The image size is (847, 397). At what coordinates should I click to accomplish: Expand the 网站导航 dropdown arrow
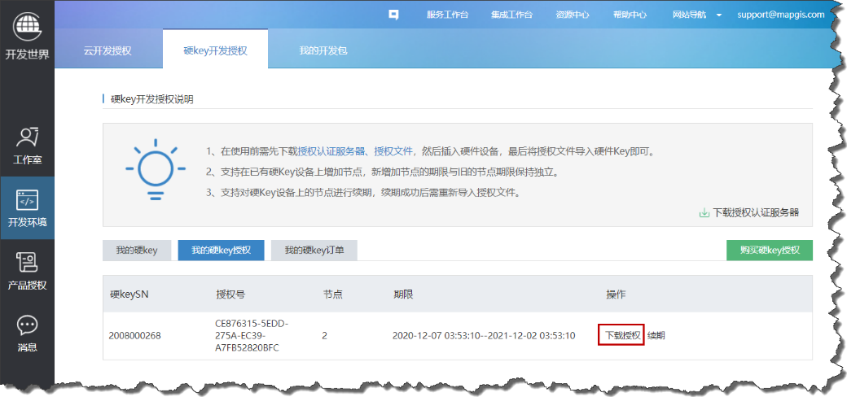[x=719, y=15]
